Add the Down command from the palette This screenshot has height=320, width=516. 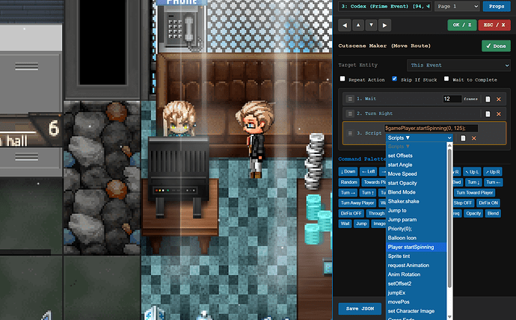pyautogui.click(x=348, y=172)
